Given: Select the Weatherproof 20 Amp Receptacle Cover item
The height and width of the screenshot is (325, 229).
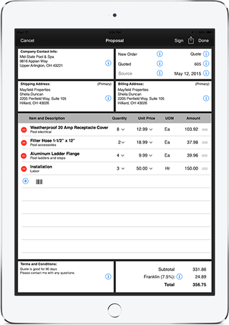Looking at the screenshot, I should coord(69,127).
